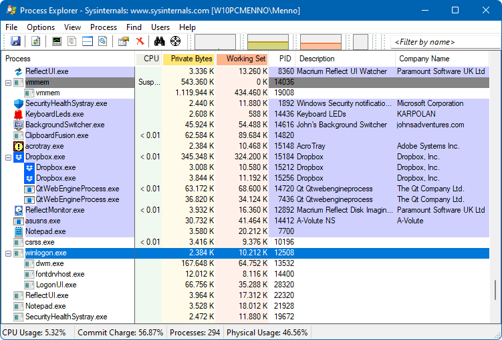This screenshot has width=502, height=340.
Task: Click the yellow acrotray.exe warning icon
Action: coord(19,146)
